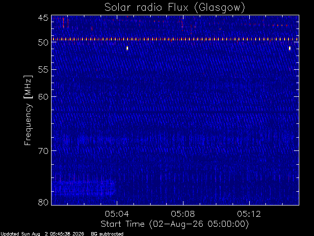Click the bright spike near 05:04 below 50 MHz
314x236 pixels.
click(x=127, y=48)
